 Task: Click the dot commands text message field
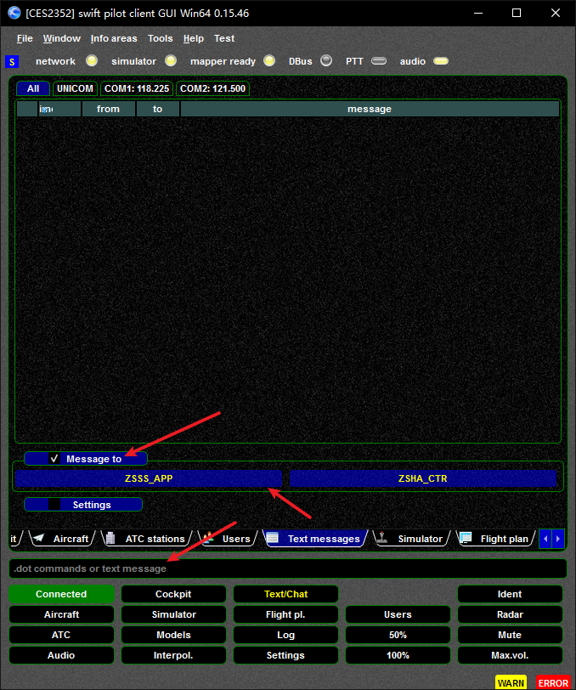[x=287, y=568]
